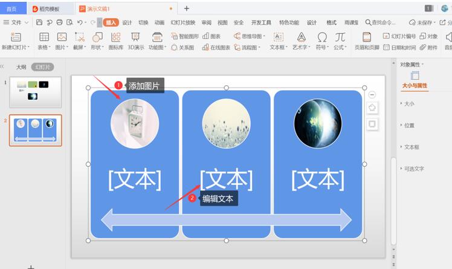Viewport: 452px width, 269px height.
Task: Switch to the 插入 ribbon tab
Action: (111, 22)
